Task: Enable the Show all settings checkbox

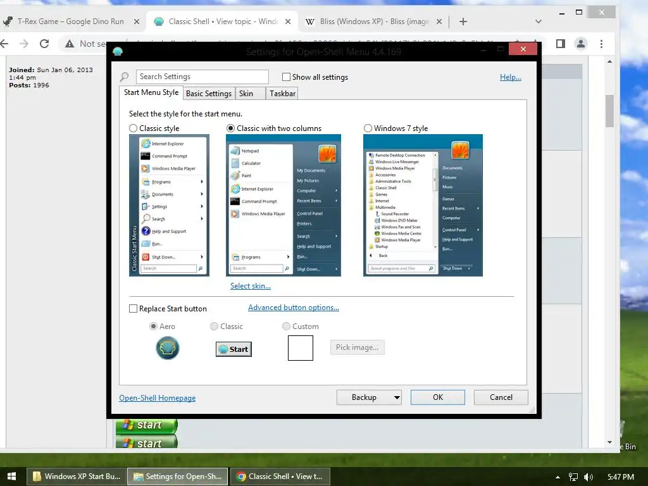Action: (x=286, y=77)
